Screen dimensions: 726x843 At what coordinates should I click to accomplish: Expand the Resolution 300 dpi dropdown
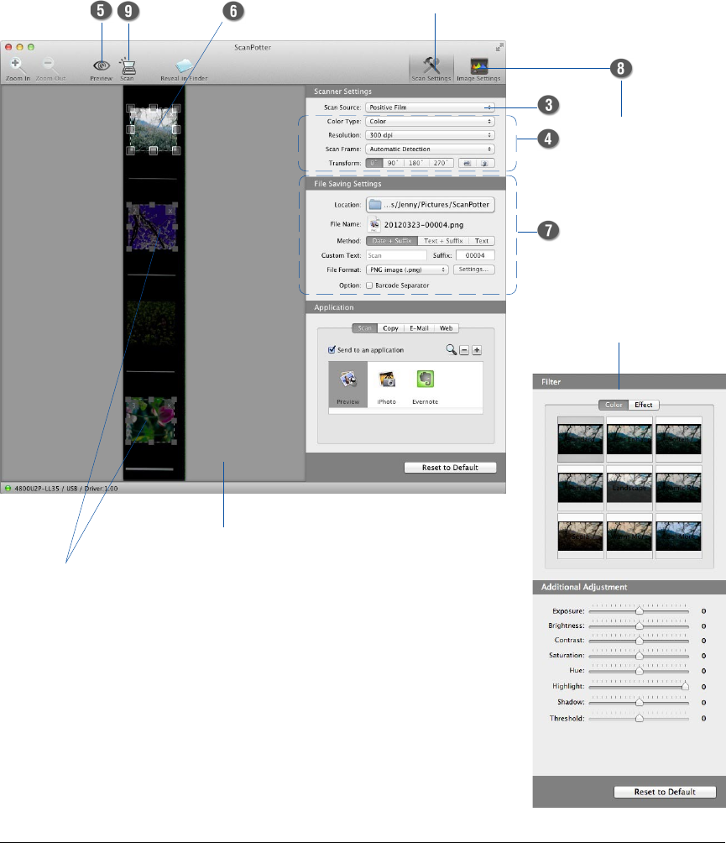coord(430,135)
